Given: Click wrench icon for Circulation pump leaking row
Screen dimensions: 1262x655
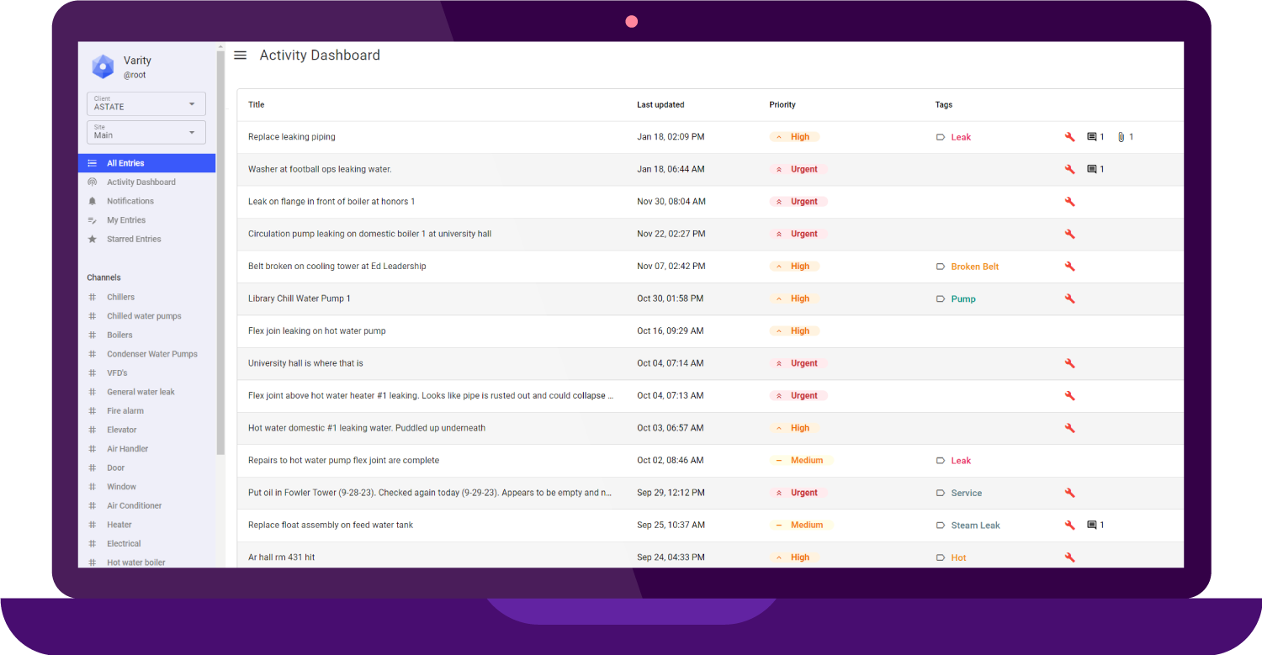Looking at the screenshot, I should pyautogui.click(x=1069, y=234).
